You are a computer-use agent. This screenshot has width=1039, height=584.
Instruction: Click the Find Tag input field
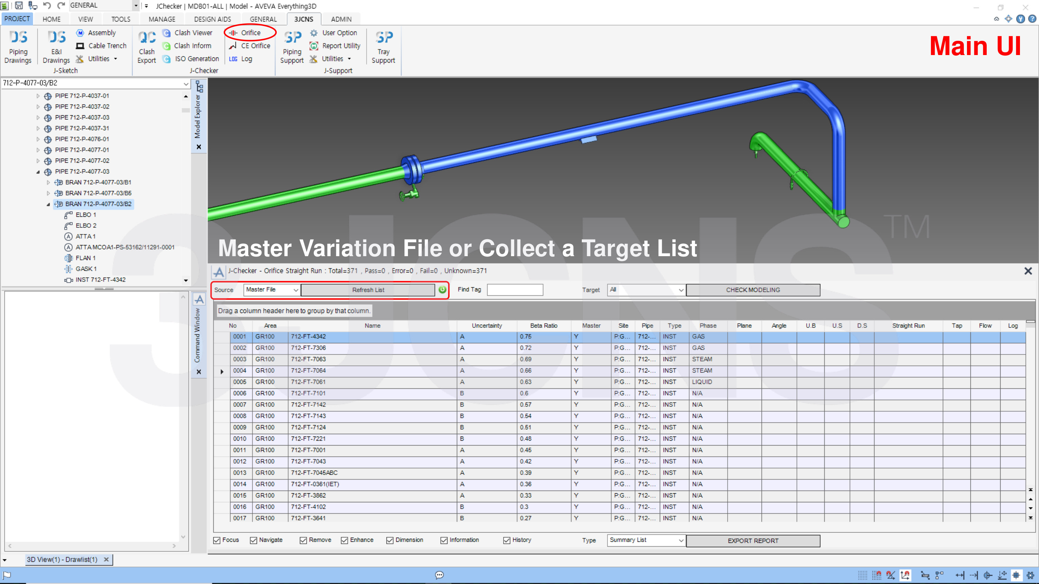point(515,290)
